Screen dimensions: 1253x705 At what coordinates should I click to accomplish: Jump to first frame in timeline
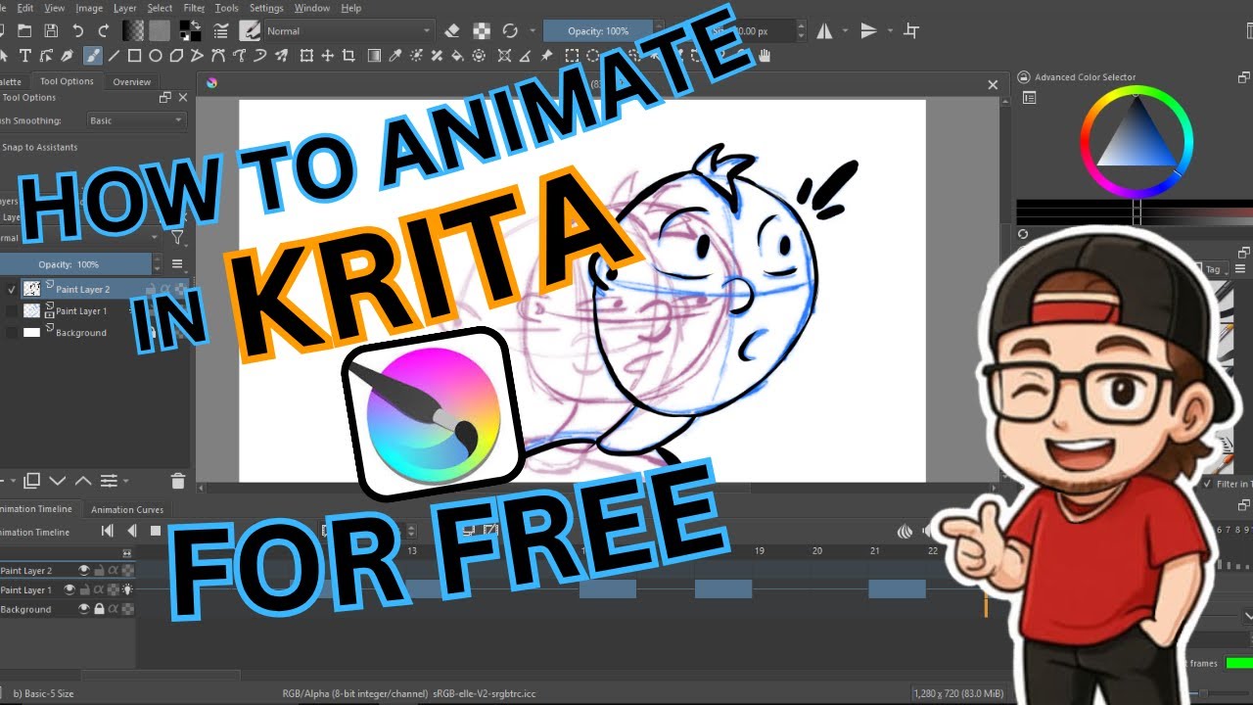tap(108, 531)
